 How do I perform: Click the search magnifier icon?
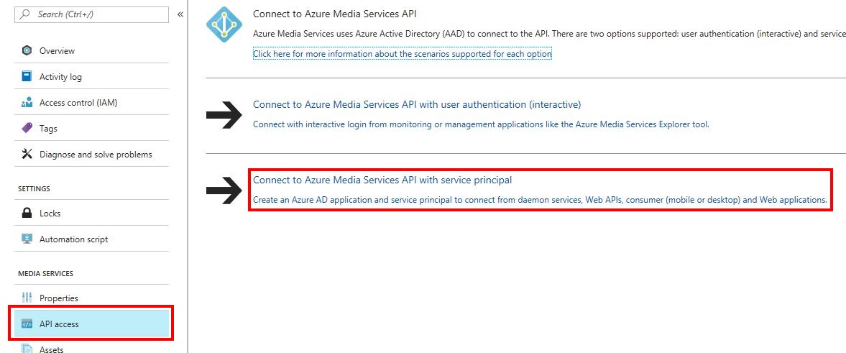pos(24,14)
